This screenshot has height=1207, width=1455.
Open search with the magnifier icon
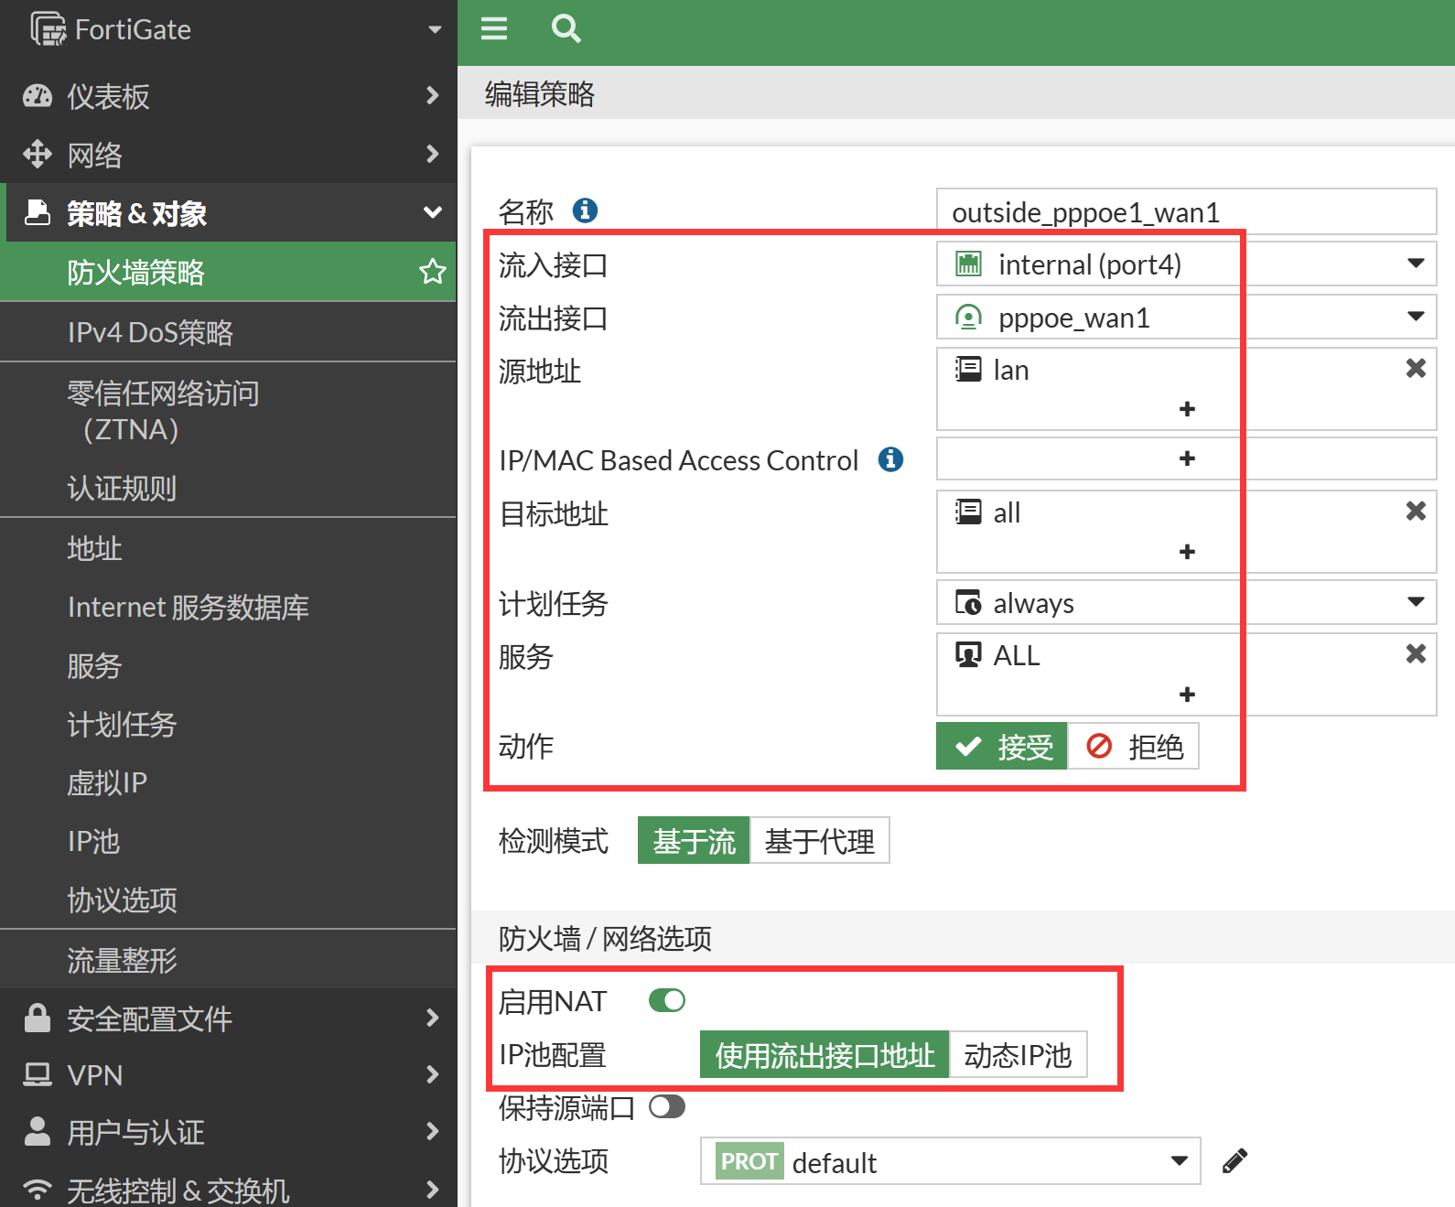566,29
